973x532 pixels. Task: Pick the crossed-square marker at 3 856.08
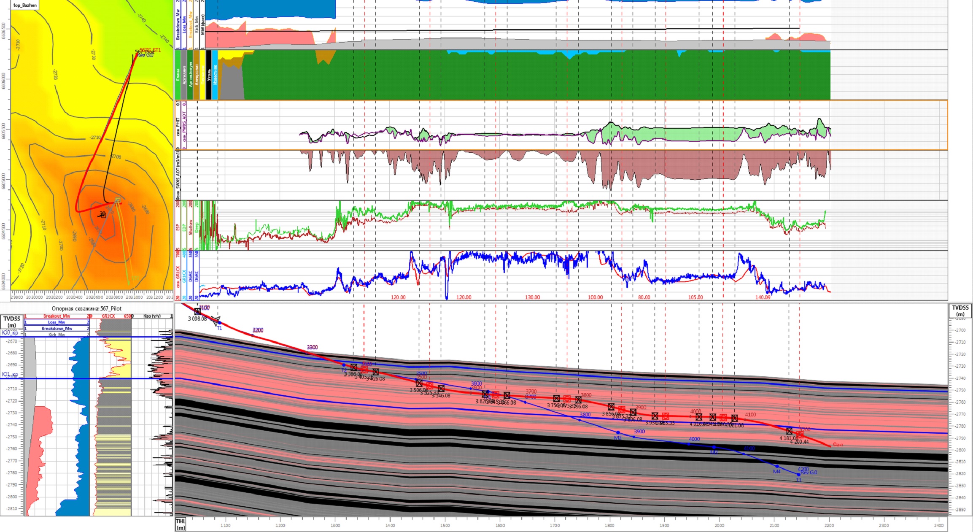611,407
